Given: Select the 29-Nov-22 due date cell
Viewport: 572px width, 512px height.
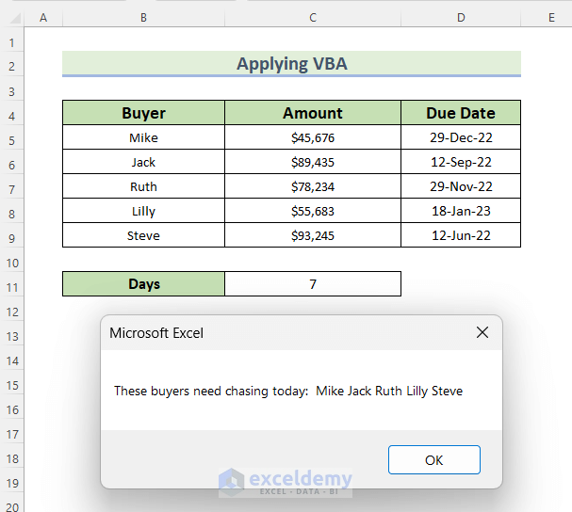Looking at the screenshot, I should [461, 187].
